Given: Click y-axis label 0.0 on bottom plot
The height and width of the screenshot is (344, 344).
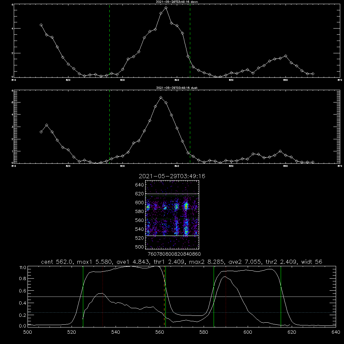Looking at the screenshot, I should [x=23, y=326].
